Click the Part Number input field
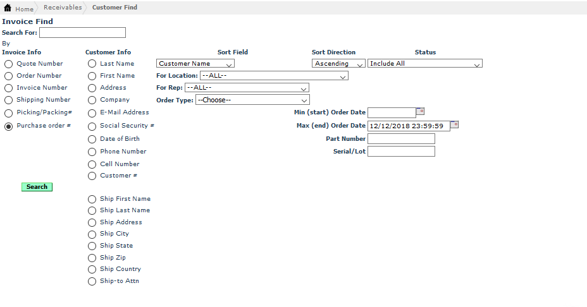 [x=401, y=139]
